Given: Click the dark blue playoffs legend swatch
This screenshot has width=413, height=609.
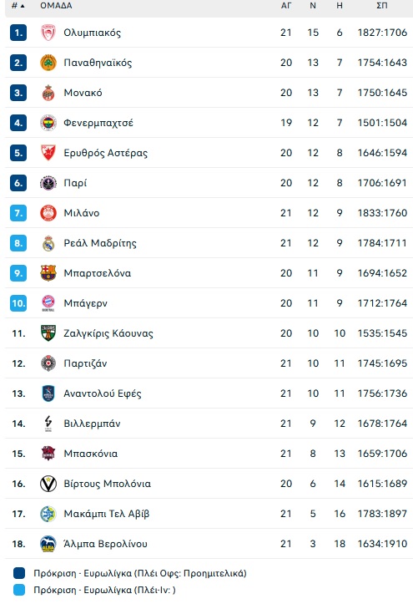Looking at the screenshot, I should (19, 573).
